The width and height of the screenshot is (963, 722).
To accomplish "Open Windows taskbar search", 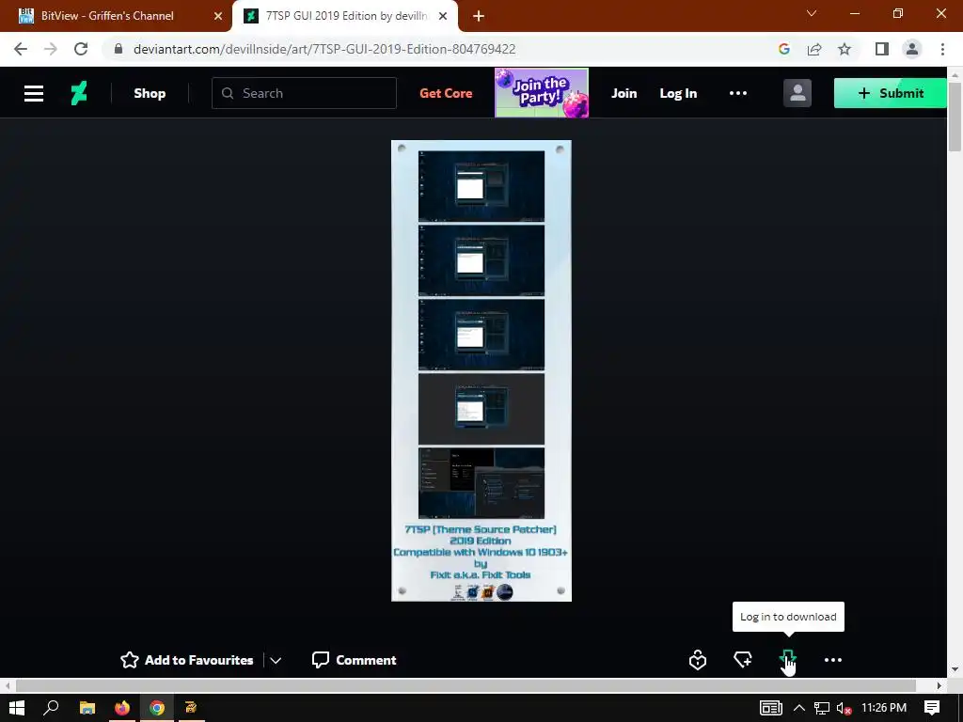I will (51, 708).
